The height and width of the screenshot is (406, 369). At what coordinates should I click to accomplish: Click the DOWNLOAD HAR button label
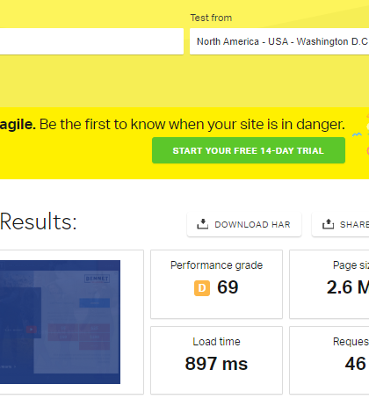coord(252,225)
